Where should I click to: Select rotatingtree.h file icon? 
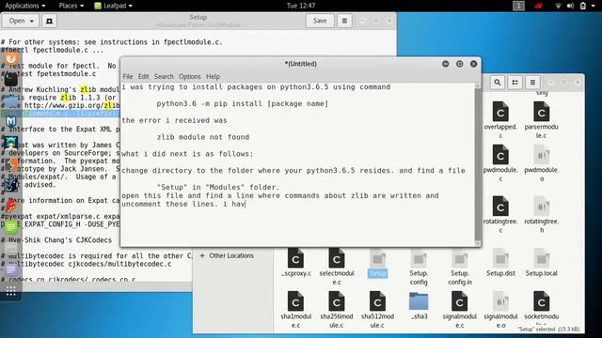point(542,207)
